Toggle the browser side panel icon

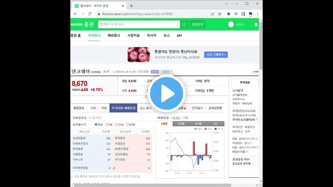tap(243, 14)
